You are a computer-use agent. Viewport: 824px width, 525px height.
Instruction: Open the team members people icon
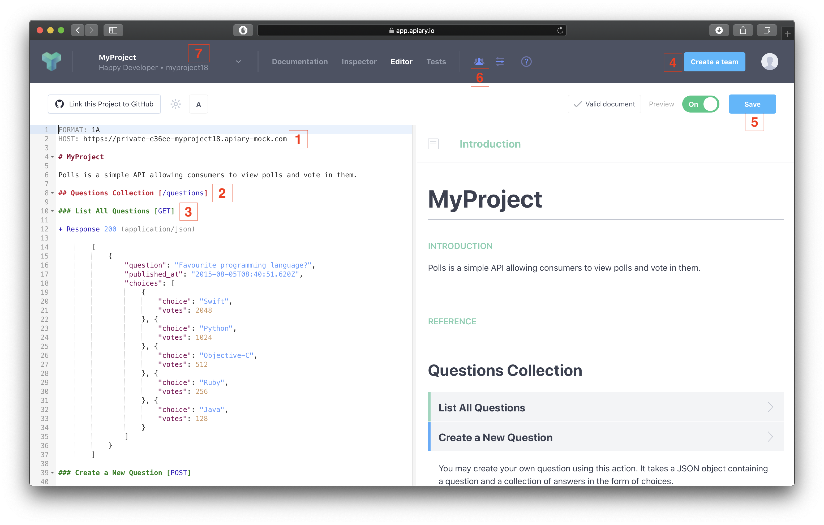point(479,62)
